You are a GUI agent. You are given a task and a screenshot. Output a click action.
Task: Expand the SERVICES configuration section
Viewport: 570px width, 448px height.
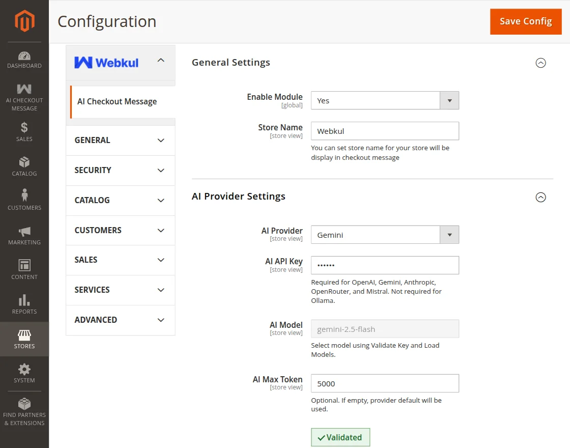120,290
